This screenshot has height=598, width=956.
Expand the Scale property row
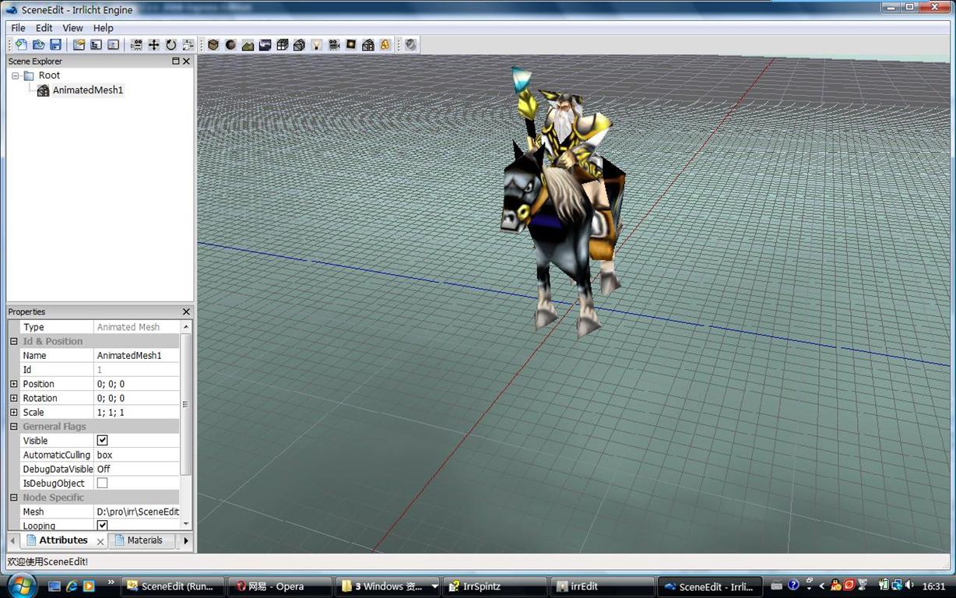tap(13, 412)
